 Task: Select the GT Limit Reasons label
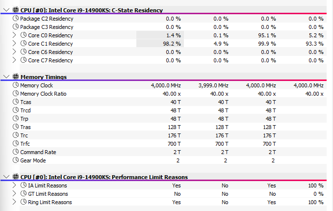(48, 194)
